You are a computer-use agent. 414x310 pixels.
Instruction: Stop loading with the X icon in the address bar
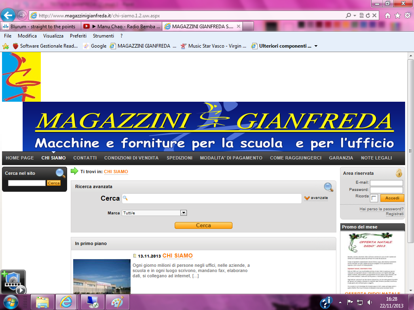pyautogui.click(x=374, y=16)
